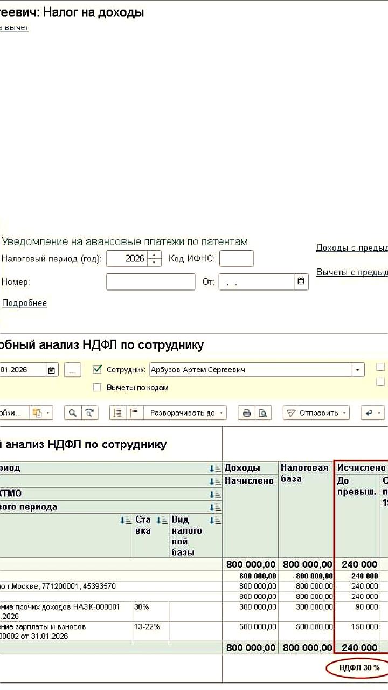Image resolution: width=388 pixels, height=690 pixels.
Task: Increase tax period year with up arrow
Action: [155, 255]
